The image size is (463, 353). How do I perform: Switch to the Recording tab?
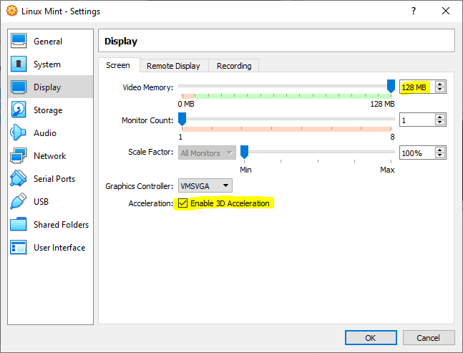click(234, 66)
